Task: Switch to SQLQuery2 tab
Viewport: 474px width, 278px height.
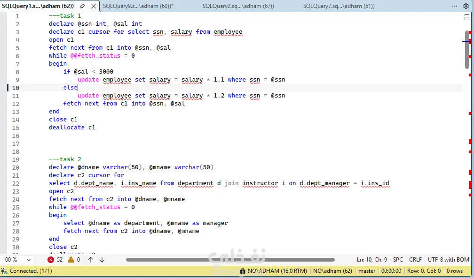Action: click(238, 6)
